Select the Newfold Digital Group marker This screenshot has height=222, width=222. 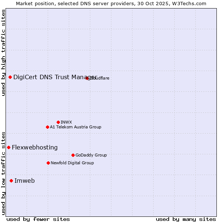coord(48,163)
